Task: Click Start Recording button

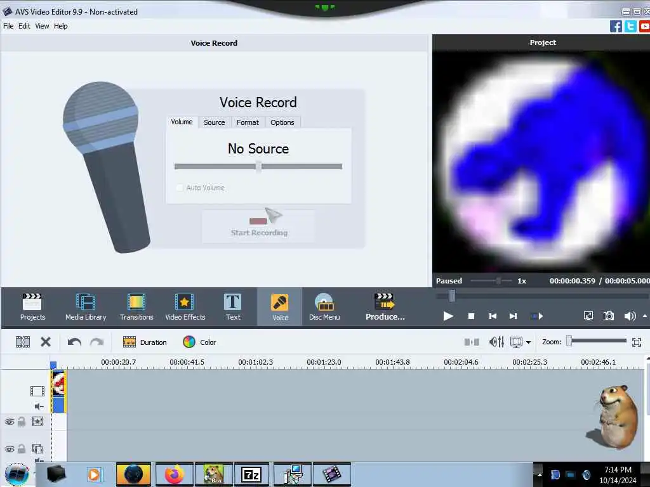Action: coord(259,226)
